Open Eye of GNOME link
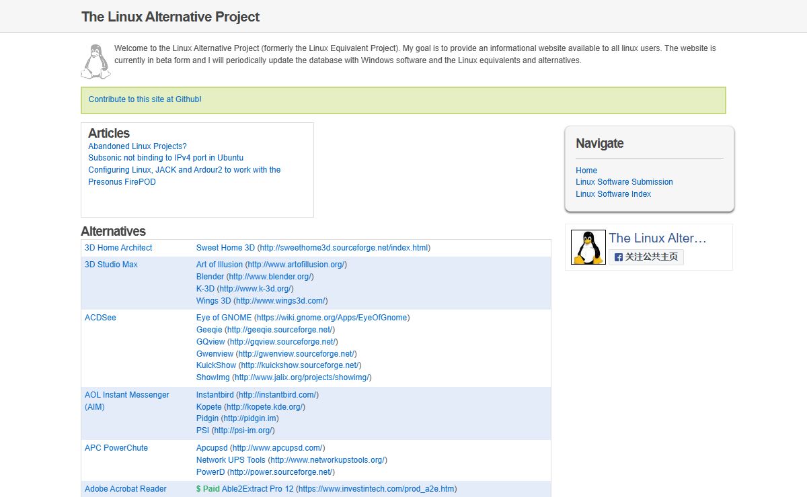 click(224, 318)
